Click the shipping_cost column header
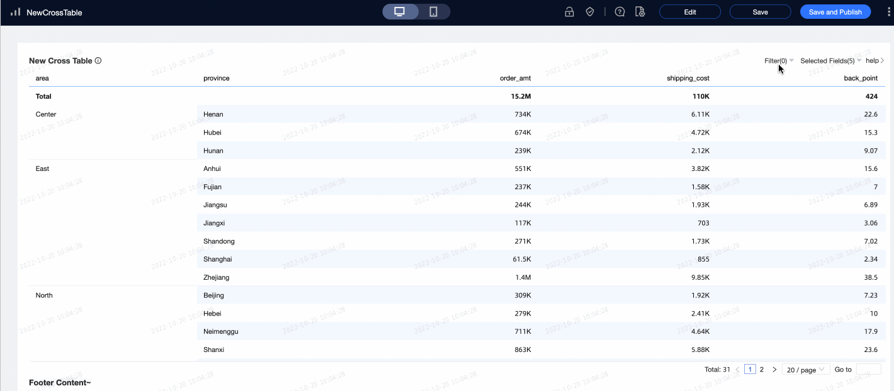 point(688,79)
